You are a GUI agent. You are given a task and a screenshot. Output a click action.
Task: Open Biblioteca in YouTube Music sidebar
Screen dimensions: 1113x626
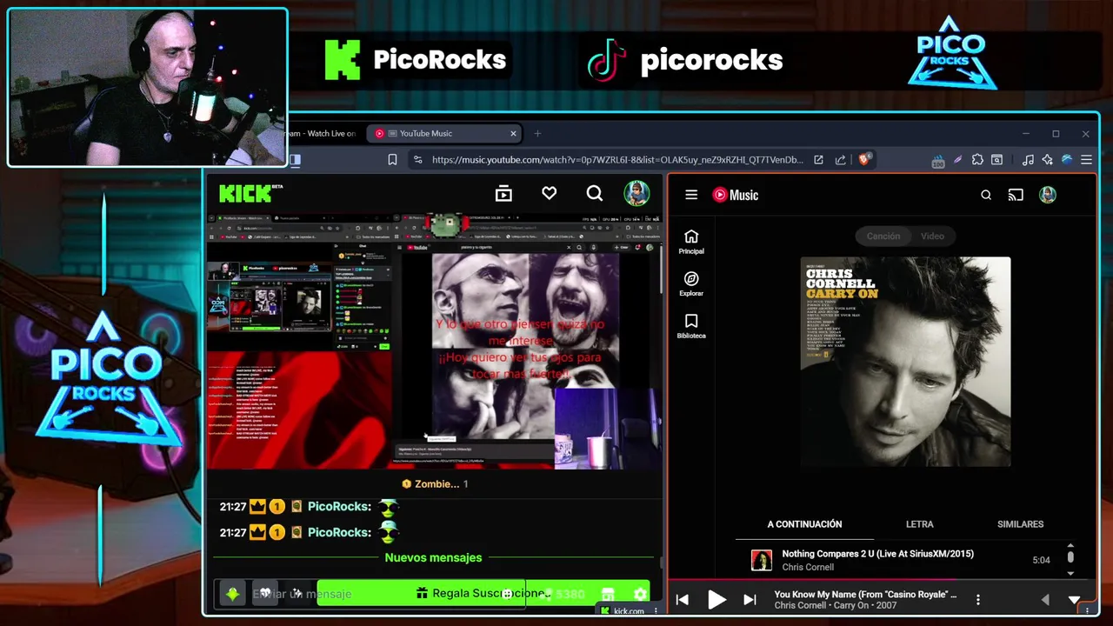tap(691, 326)
